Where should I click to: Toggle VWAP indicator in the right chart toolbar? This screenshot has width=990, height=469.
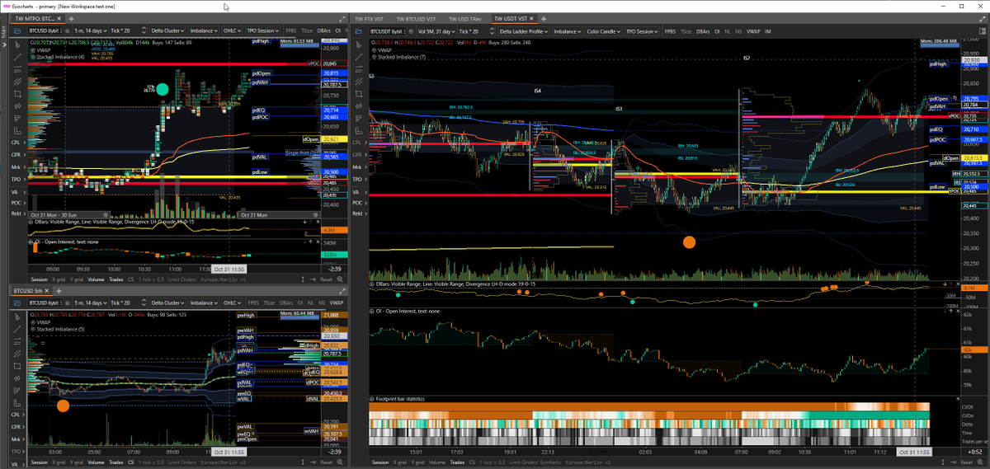coord(753,31)
